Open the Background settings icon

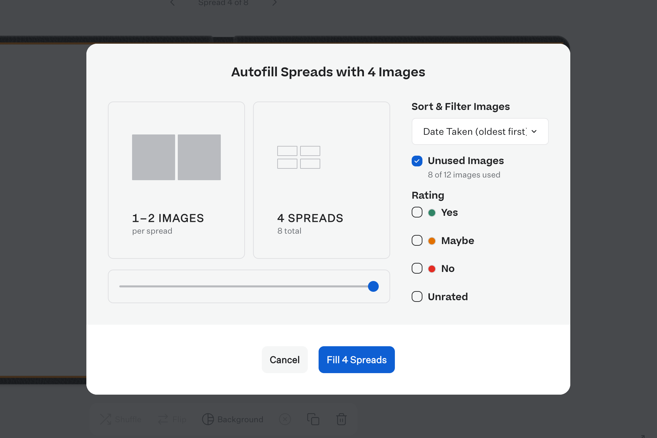(208, 419)
